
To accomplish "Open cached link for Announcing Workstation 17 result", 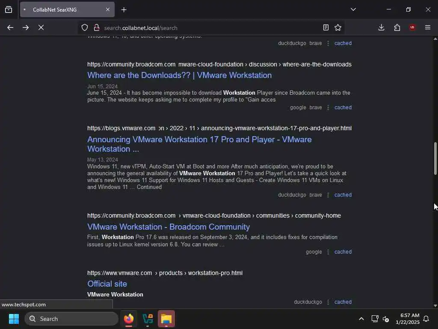I will tap(343, 195).
